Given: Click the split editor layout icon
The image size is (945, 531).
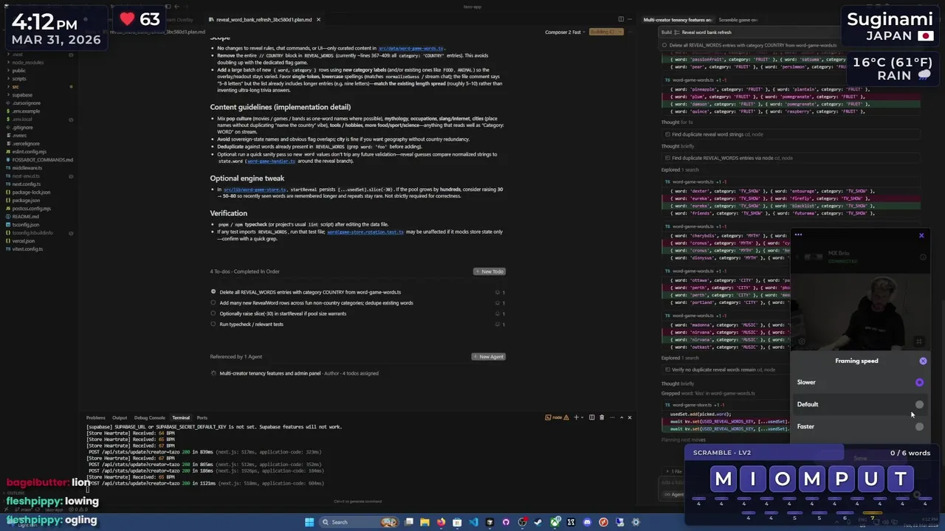Looking at the screenshot, I should (x=621, y=19).
